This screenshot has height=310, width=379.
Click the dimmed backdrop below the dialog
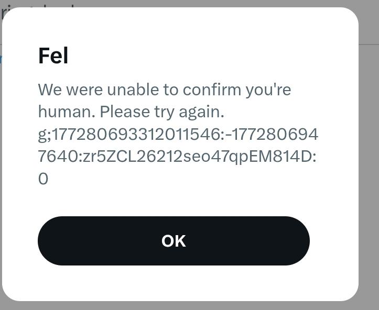coord(189,306)
